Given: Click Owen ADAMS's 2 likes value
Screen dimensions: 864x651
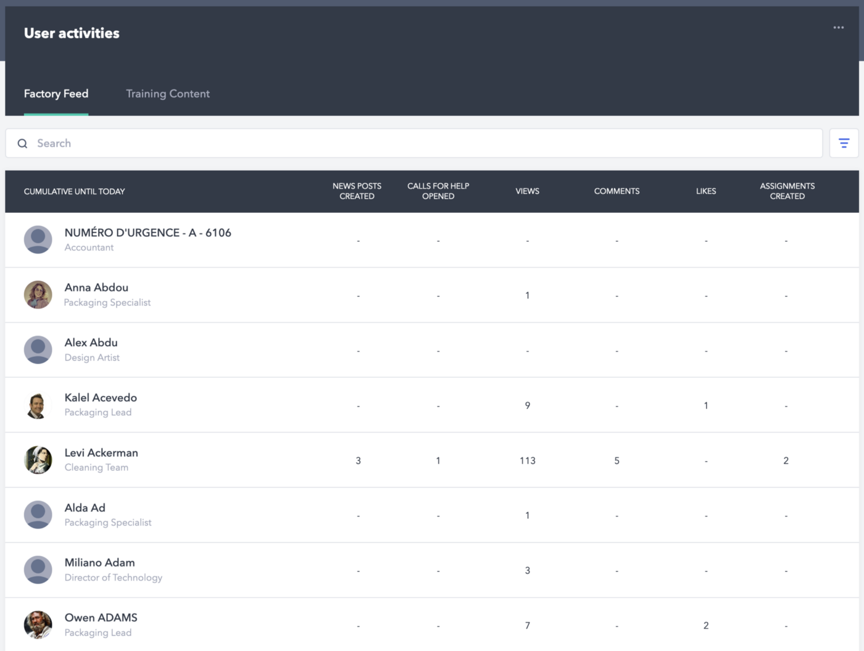Looking at the screenshot, I should (x=706, y=626).
